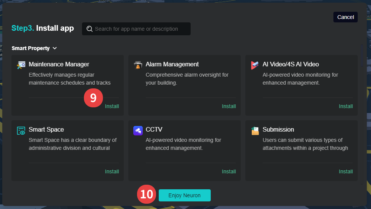Click the app list vertical scrollbar
Viewport: 371px width, 209px height.
coord(362,55)
